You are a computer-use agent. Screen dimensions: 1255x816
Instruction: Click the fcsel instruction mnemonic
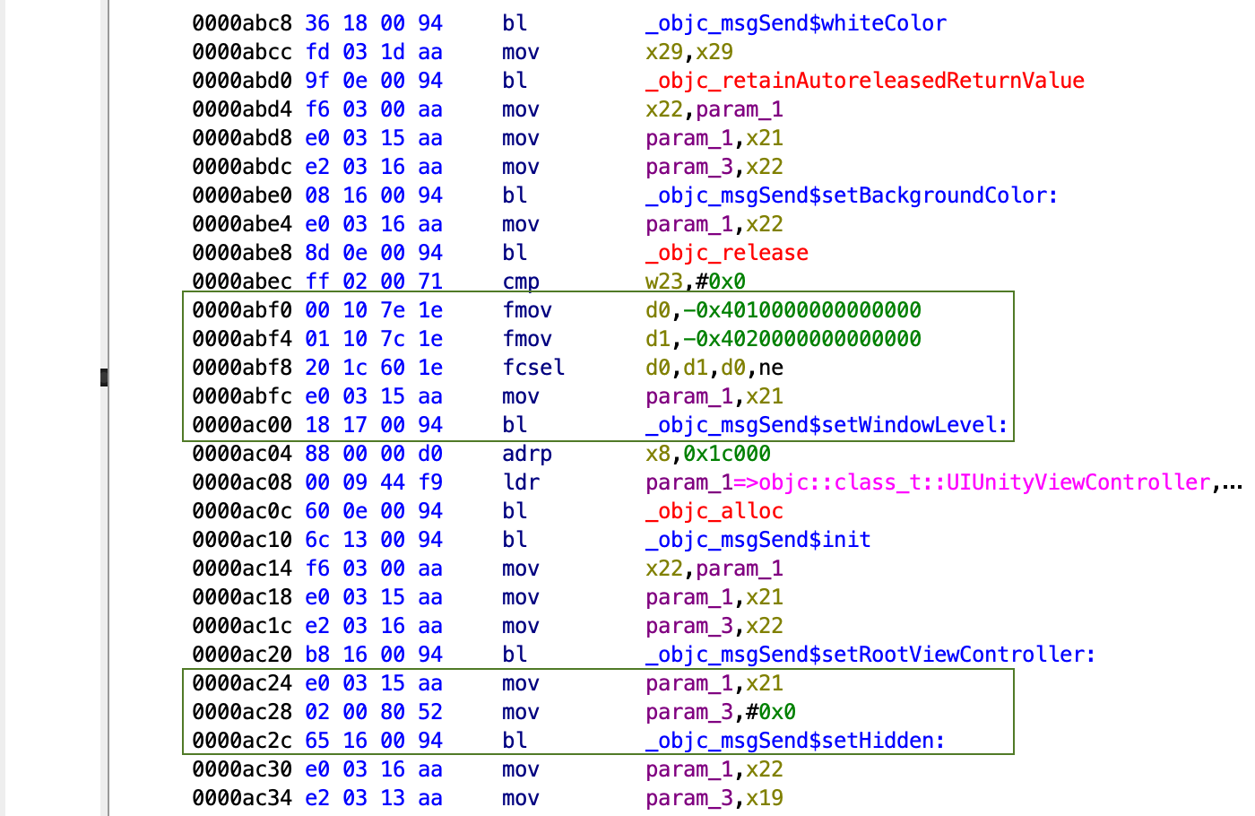click(x=532, y=368)
